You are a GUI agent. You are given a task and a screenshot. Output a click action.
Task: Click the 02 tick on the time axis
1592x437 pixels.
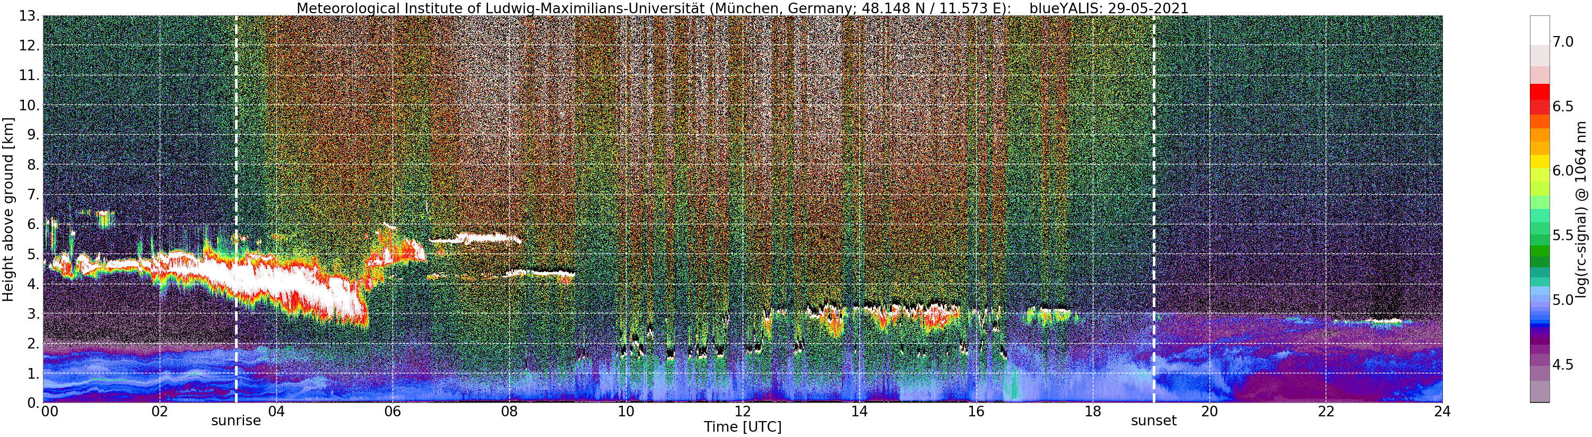(x=160, y=411)
